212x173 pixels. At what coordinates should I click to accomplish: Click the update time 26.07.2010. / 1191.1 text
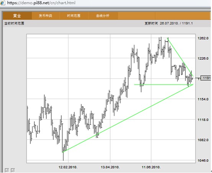point(176,23)
